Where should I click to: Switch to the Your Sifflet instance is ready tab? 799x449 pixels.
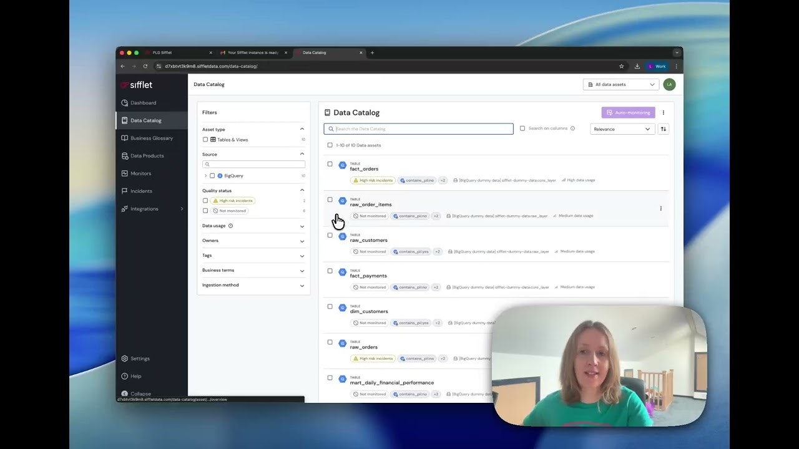tap(253, 53)
